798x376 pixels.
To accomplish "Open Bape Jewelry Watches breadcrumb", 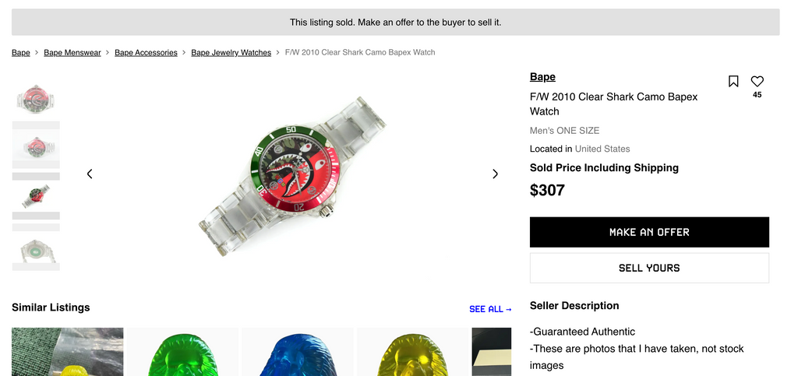I will tap(231, 52).
